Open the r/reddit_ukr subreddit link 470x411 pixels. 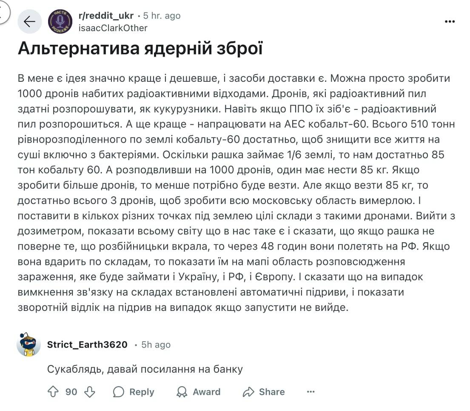pyautogui.click(x=106, y=16)
